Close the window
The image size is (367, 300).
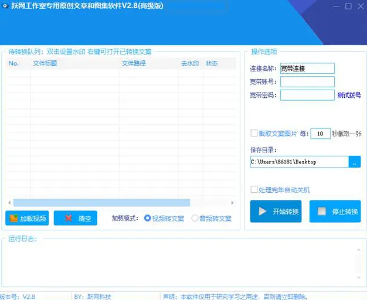pyautogui.click(x=361, y=6)
